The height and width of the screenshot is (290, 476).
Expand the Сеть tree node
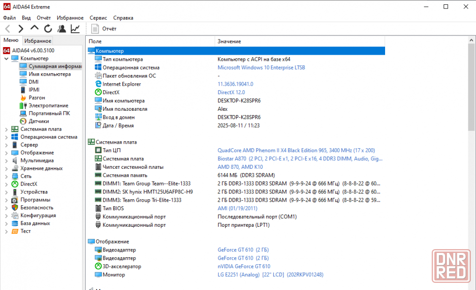point(6,176)
